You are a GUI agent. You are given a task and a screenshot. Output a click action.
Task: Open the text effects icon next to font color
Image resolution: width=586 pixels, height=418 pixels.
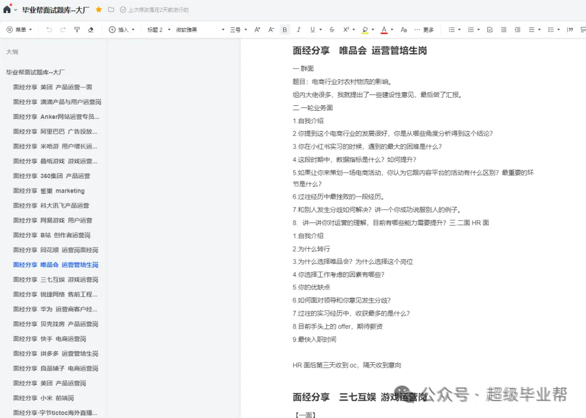tap(404, 29)
